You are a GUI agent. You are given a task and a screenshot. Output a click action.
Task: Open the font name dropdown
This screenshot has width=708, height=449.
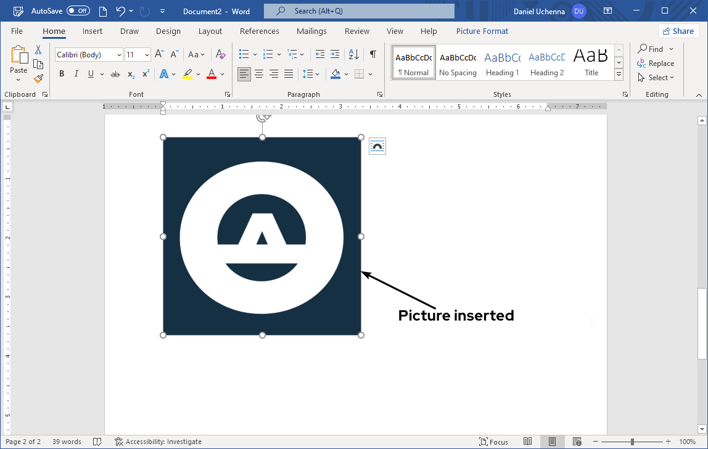[119, 55]
